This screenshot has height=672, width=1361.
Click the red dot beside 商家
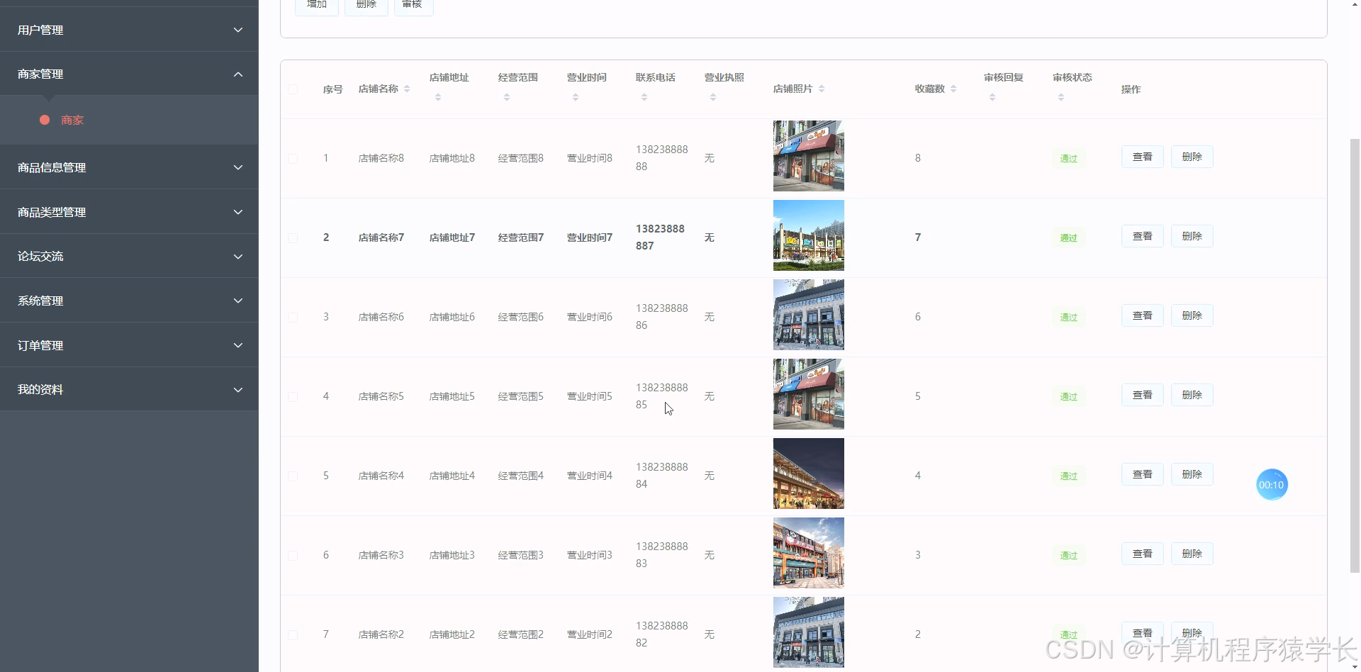coord(44,120)
